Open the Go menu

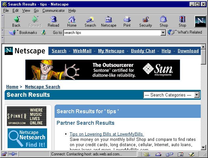[x=36, y=11]
